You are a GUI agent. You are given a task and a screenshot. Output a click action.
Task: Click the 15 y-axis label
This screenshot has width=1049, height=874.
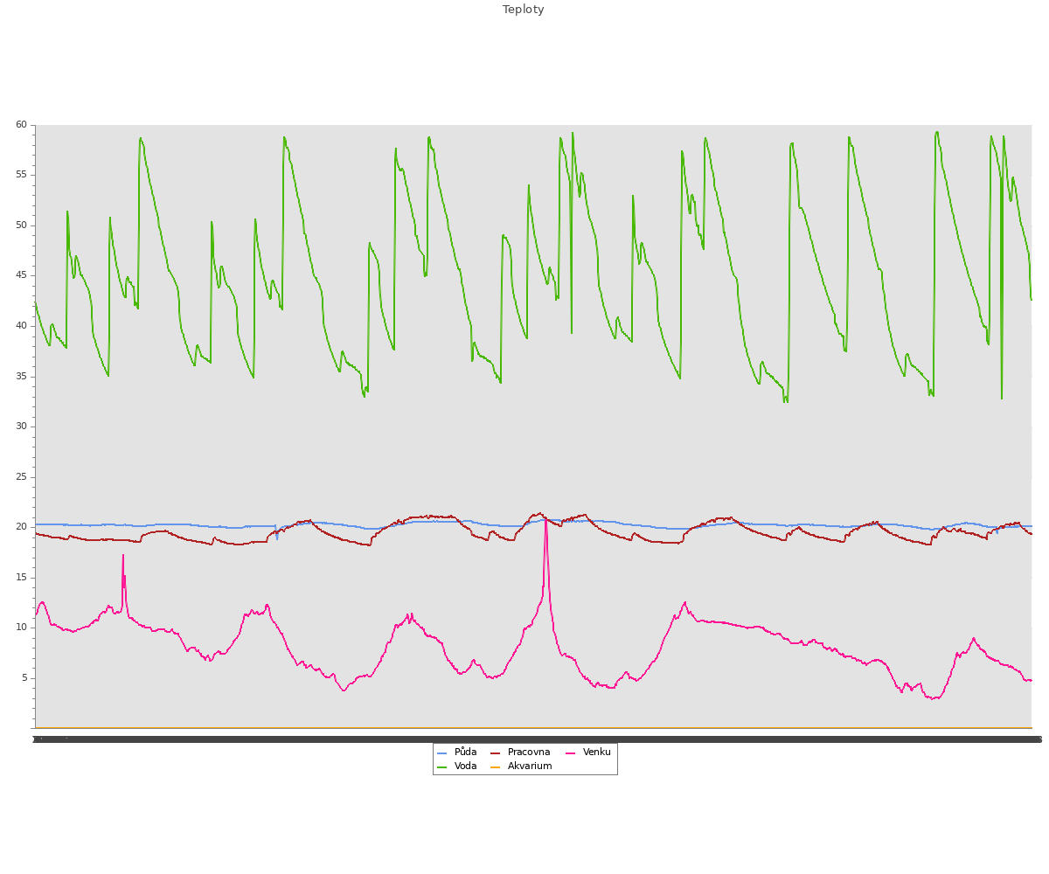(x=21, y=578)
